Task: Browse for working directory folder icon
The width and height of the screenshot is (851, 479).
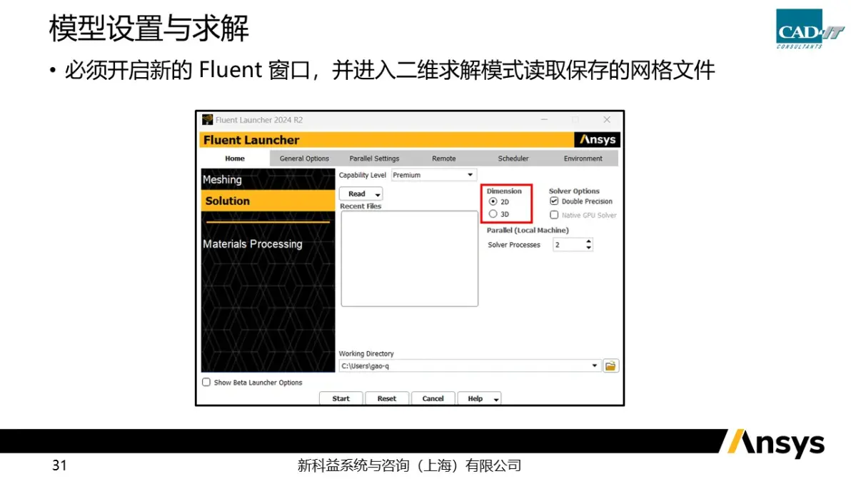Action: point(610,366)
